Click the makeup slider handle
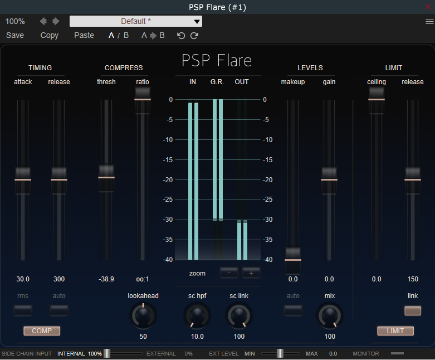Viewport: 435px width, 360px height. pos(293,260)
